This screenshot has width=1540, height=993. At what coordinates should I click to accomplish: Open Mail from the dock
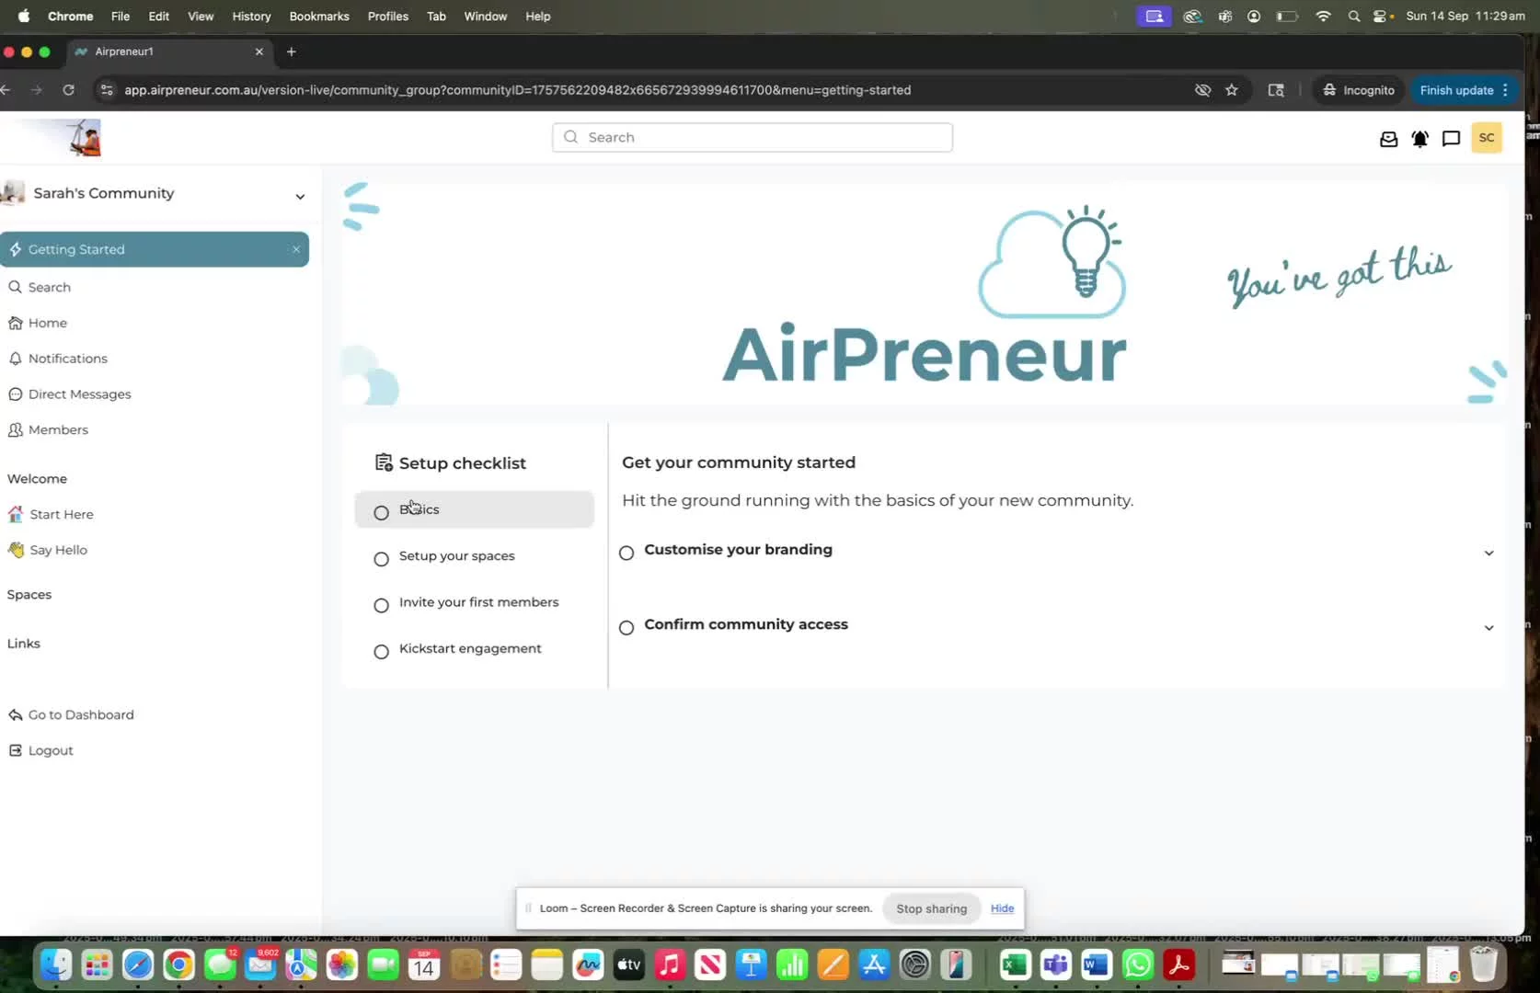pos(260,964)
